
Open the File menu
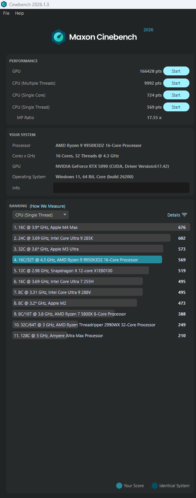pyautogui.click(x=6, y=13)
